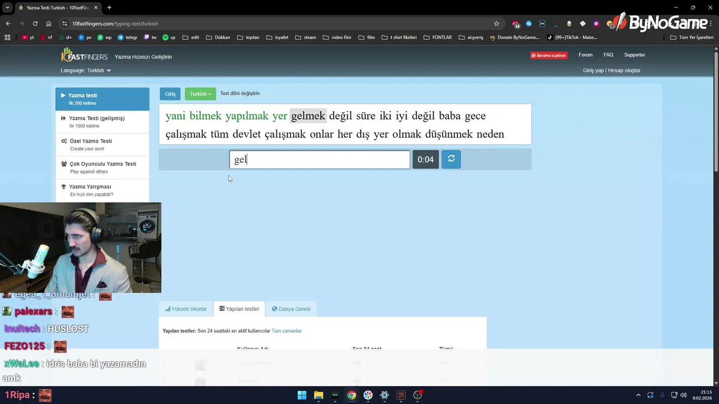Bookmark this page with the star icon

[x=497, y=24]
